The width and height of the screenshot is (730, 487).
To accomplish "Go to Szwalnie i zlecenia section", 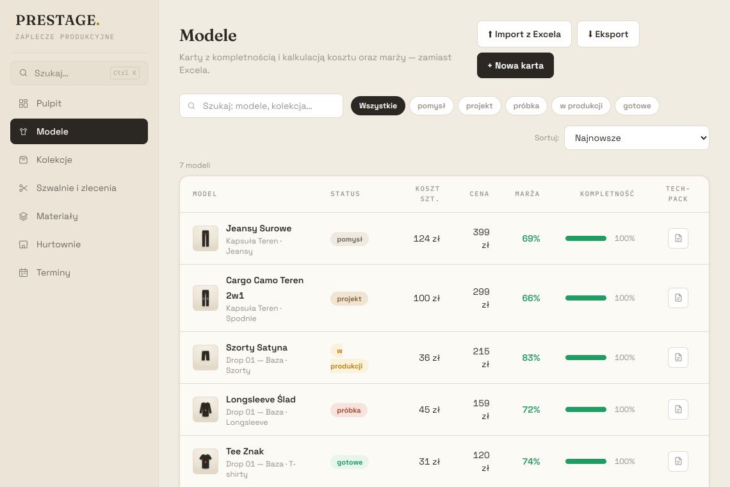I will pos(79,188).
